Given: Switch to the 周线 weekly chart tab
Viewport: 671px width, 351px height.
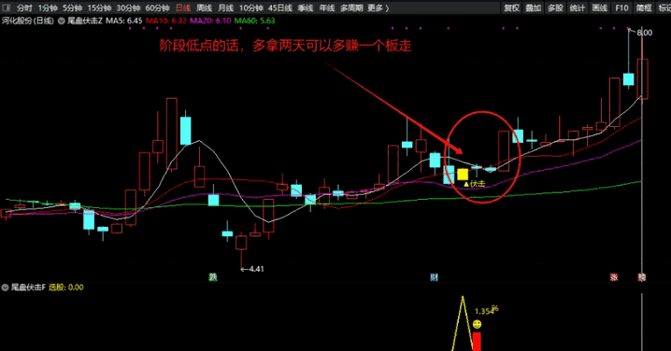Looking at the screenshot, I should point(204,7).
